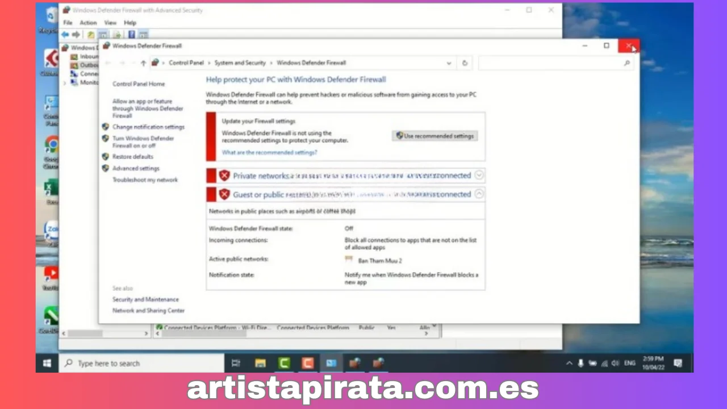The image size is (727, 409).
Task: Click the Up one level folder toolbar icon
Action: (x=91, y=34)
